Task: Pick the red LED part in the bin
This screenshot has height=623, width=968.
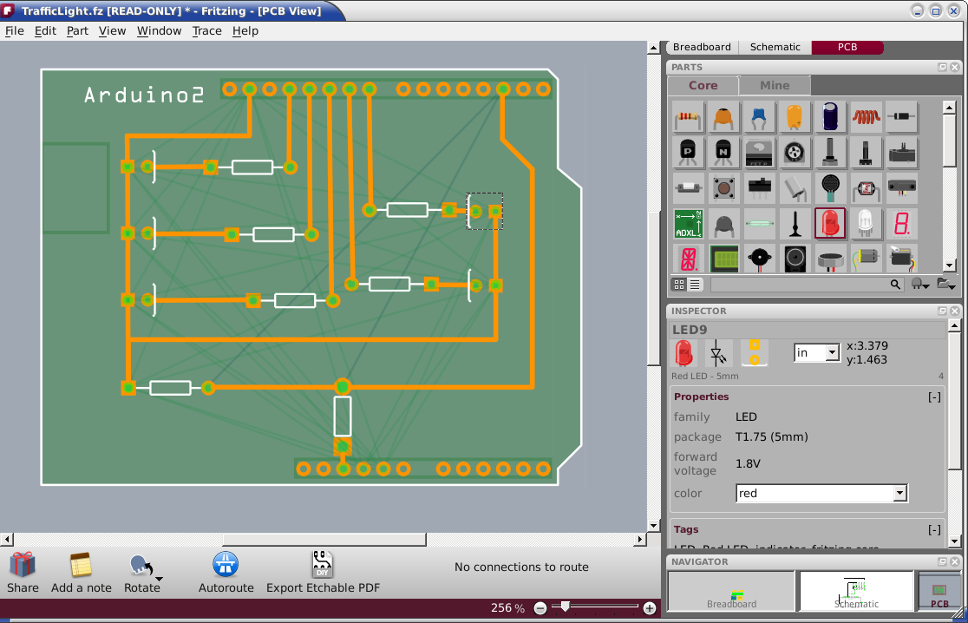Action: click(830, 224)
